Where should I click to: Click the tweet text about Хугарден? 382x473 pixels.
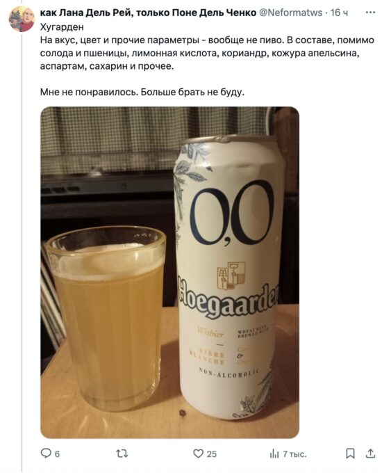[x=207, y=59]
